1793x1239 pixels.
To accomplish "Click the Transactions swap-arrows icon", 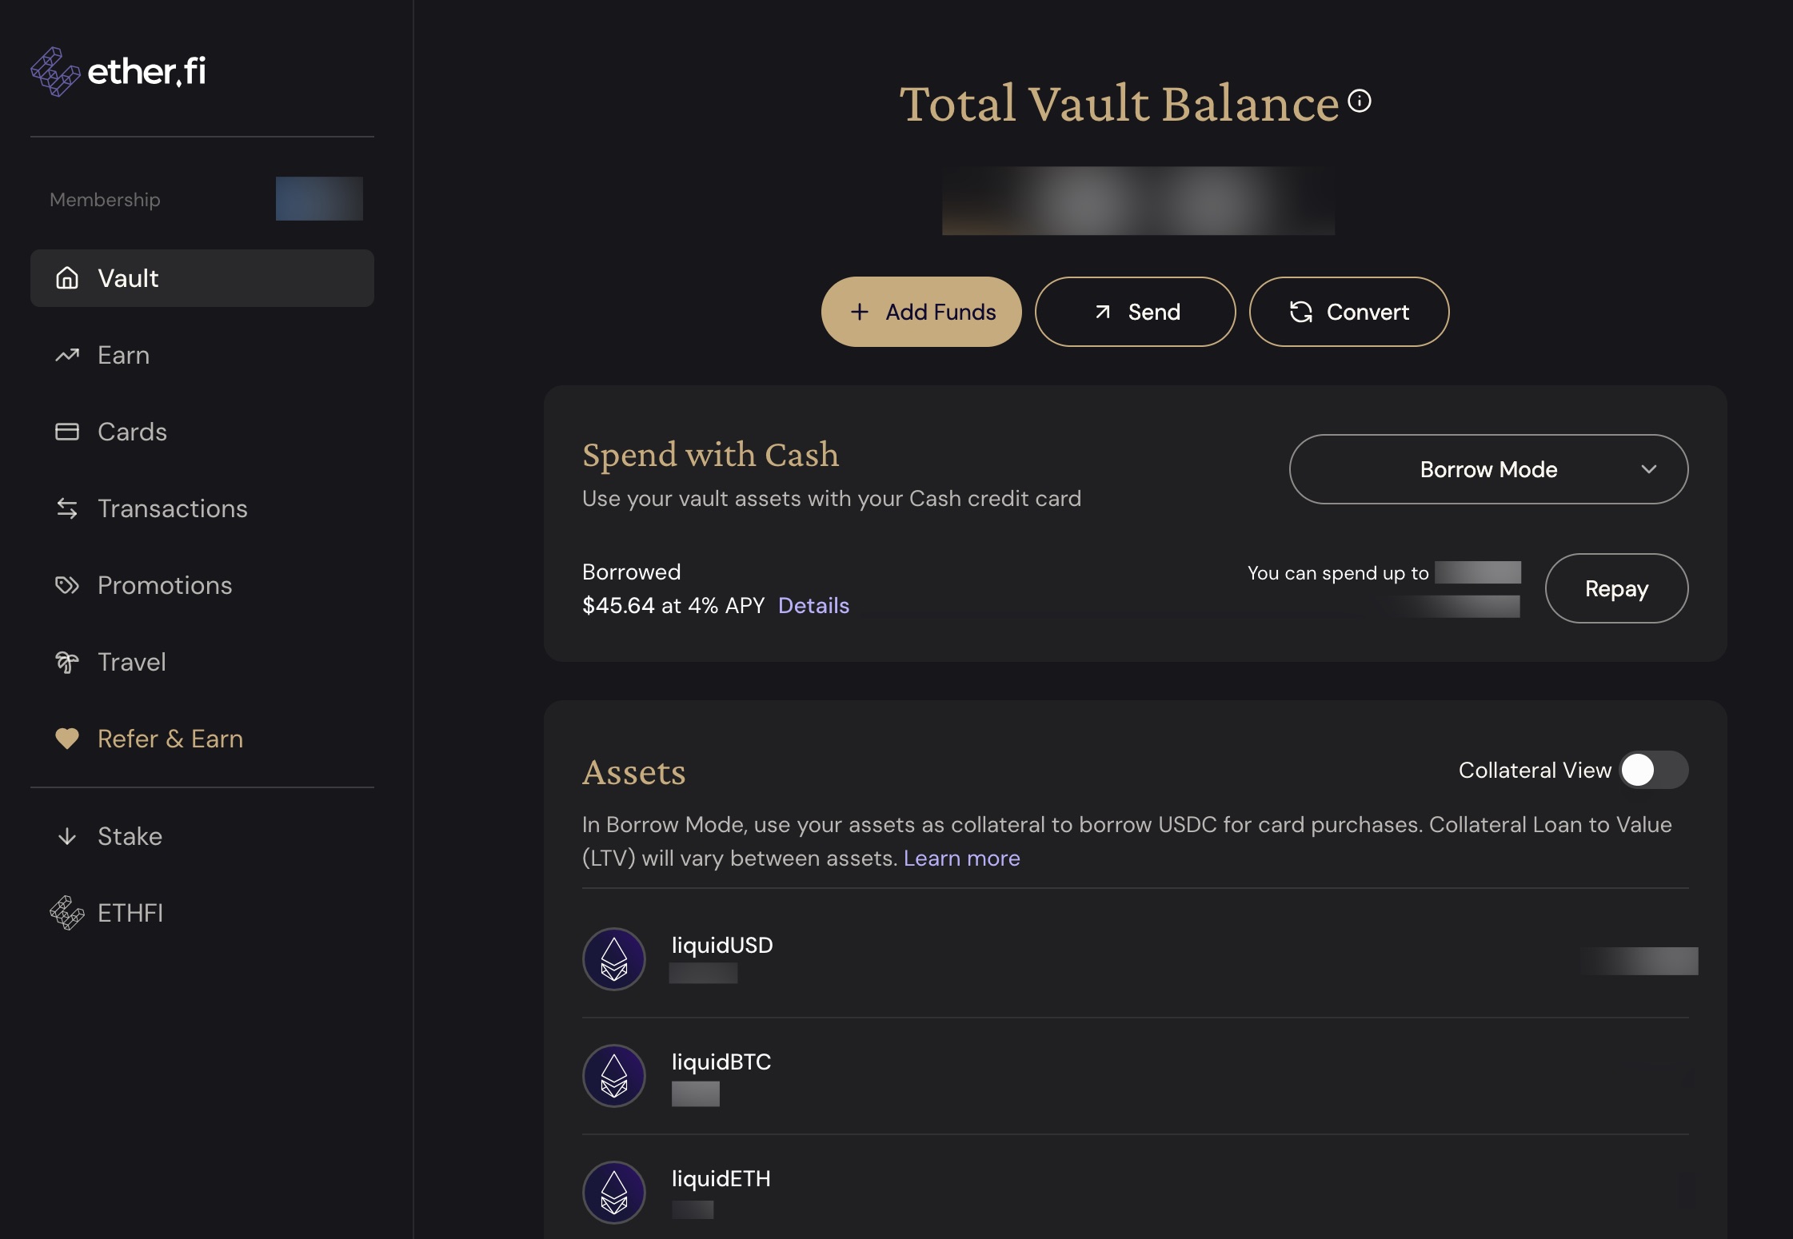I will 67,508.
